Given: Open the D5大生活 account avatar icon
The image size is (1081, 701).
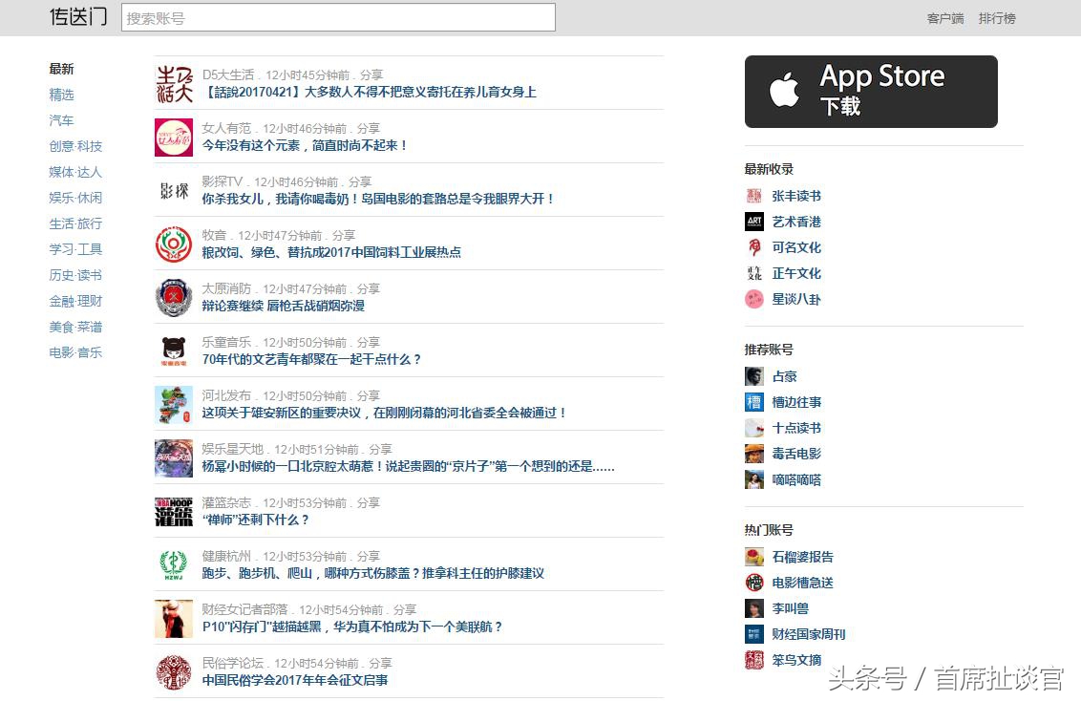Looking at the screenshot, I should pyautogui.click(x=173, y=81).
